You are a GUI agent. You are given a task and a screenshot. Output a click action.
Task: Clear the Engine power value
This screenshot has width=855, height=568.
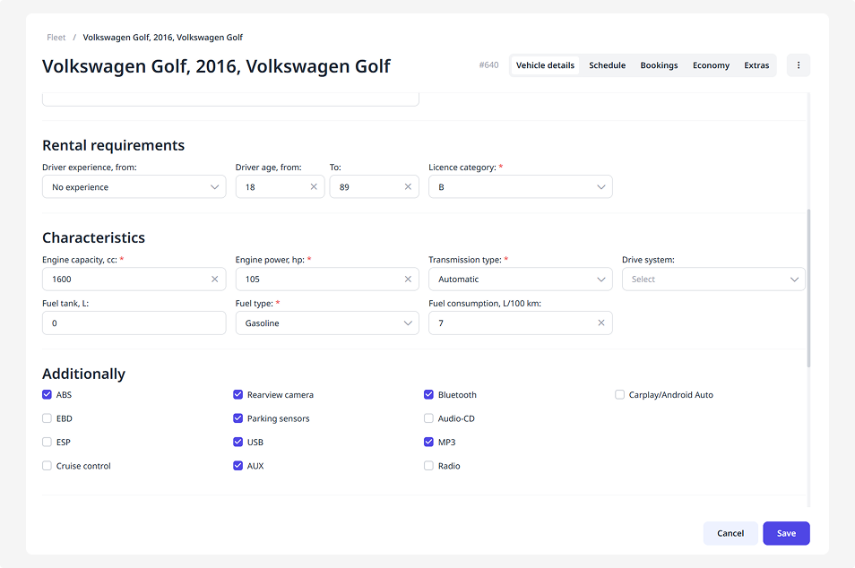coord(408,280)
